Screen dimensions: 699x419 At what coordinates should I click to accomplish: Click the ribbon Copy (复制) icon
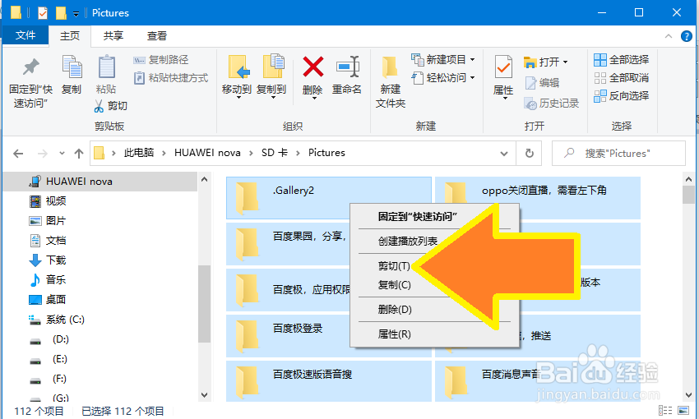(x=72, y=75)
